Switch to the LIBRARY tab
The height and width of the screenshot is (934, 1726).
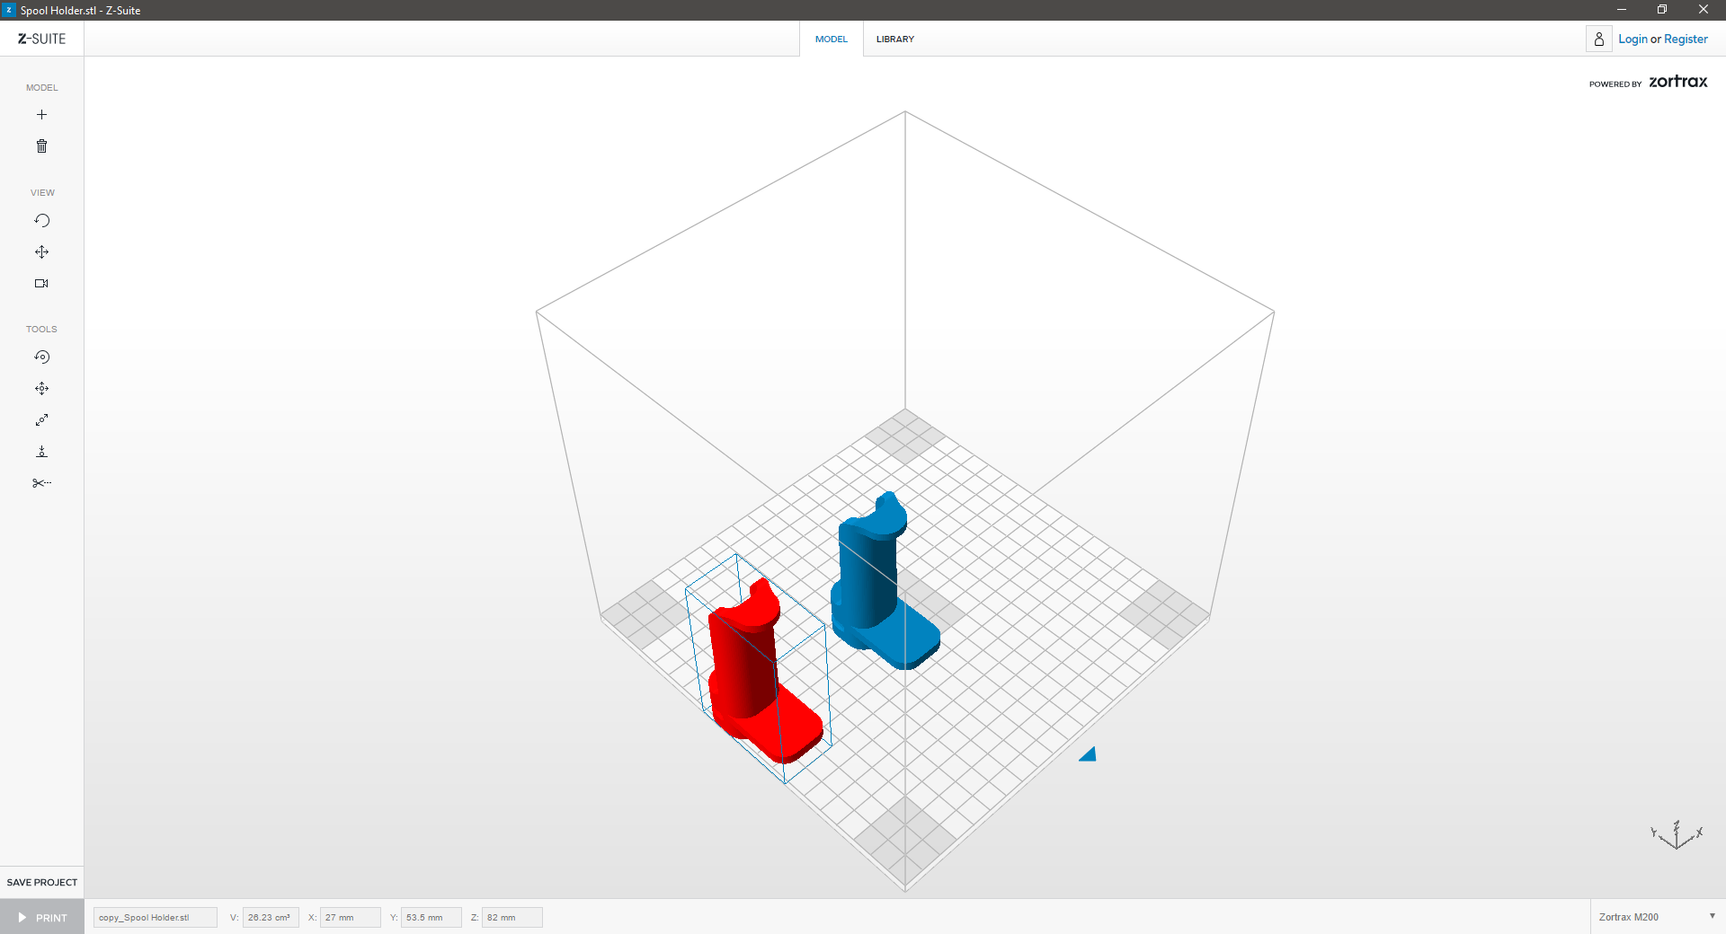coord(894,40)
